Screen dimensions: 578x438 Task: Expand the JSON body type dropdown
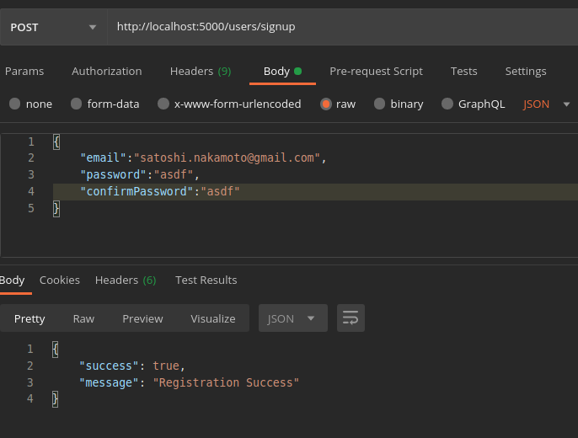click(x=547, y=104)
